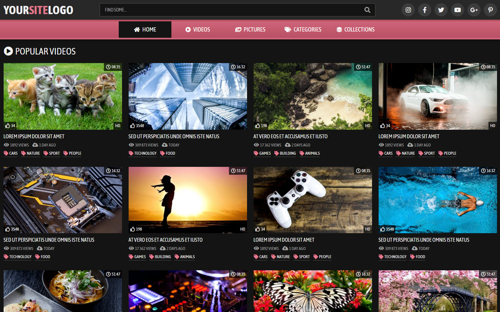Click the like icon on kittens video
500x312 pixels.
click(8, 126)
